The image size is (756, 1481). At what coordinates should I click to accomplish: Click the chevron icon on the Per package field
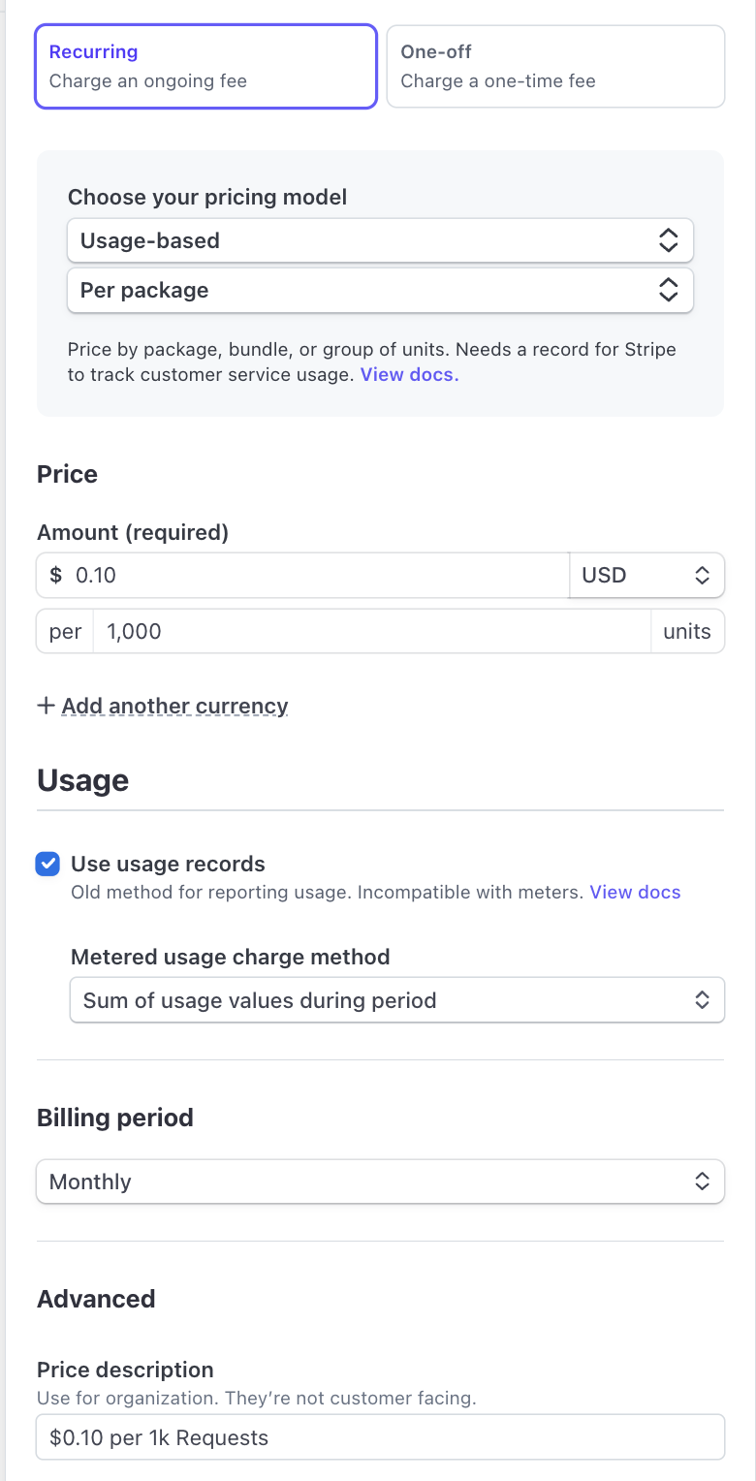(x=669, y=290)
